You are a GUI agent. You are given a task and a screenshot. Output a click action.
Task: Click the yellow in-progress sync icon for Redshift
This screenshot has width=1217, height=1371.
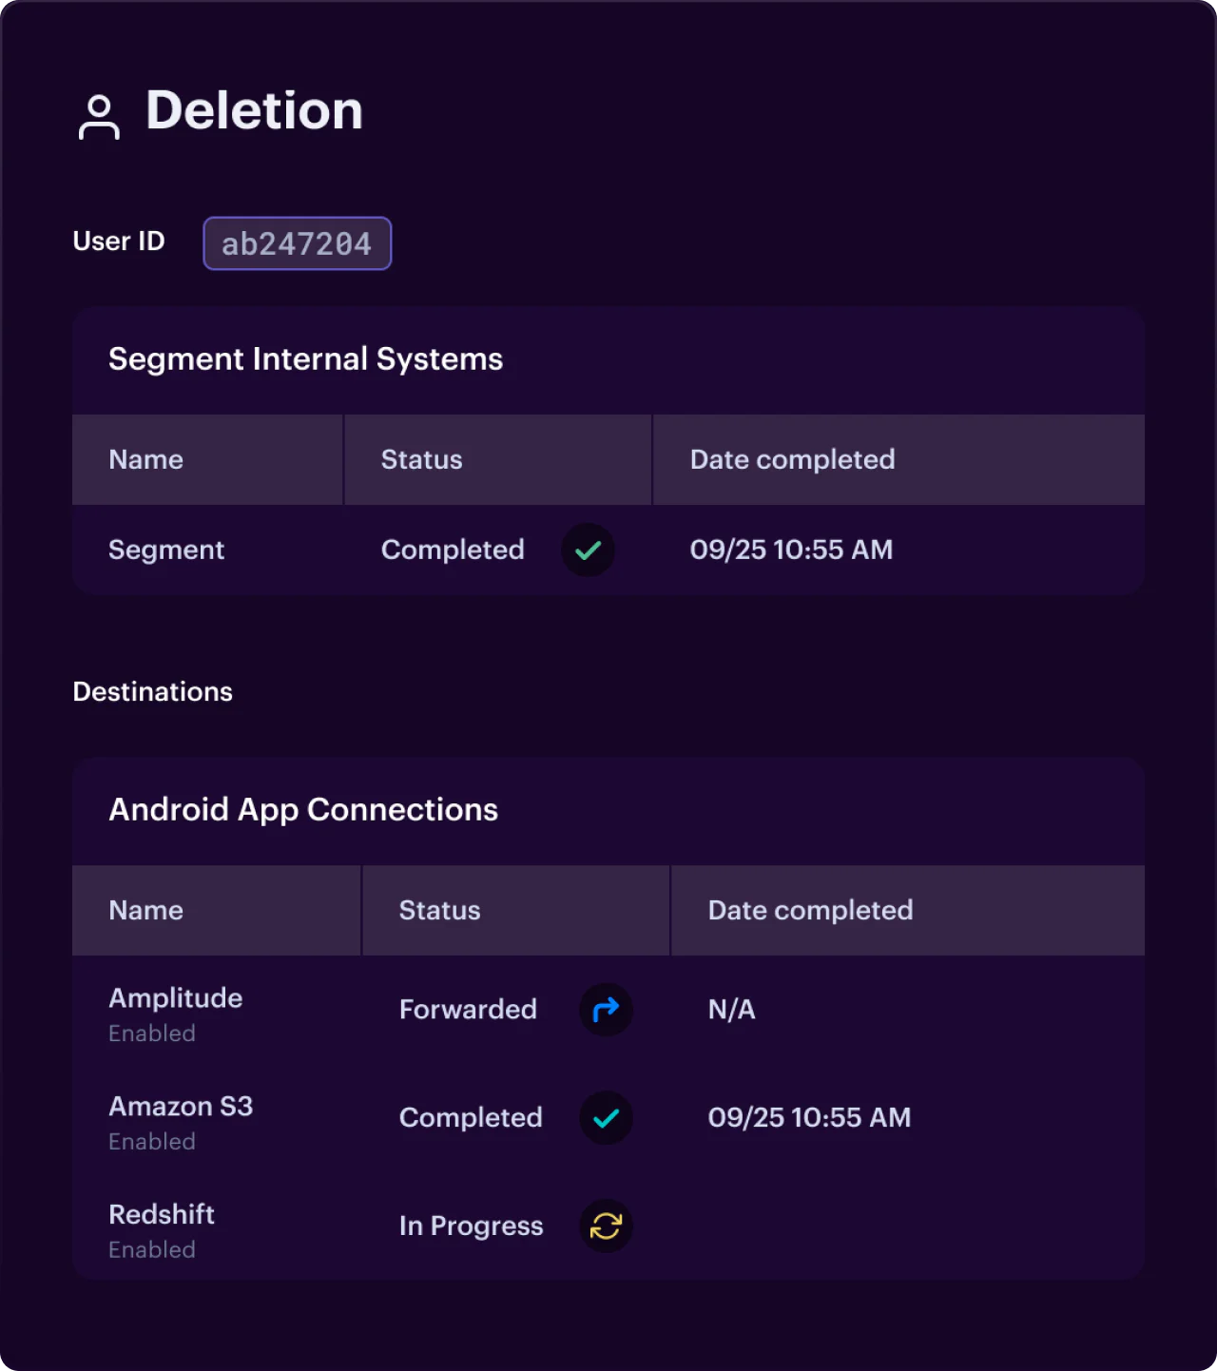point(606,1226)
